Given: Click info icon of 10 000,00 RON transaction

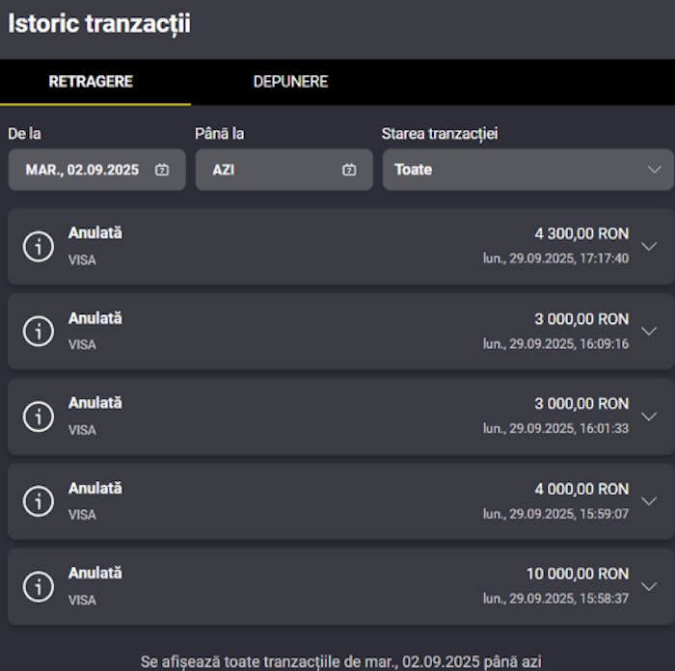Looking at the screenshot, I should tap(38, 586).
